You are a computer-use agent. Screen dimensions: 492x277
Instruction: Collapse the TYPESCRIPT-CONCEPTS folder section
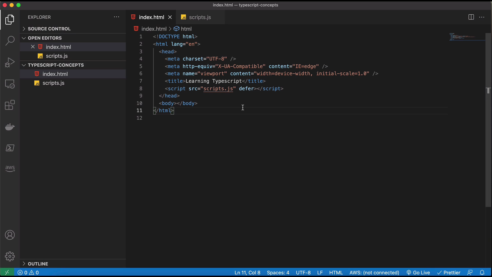click(73, 65)
